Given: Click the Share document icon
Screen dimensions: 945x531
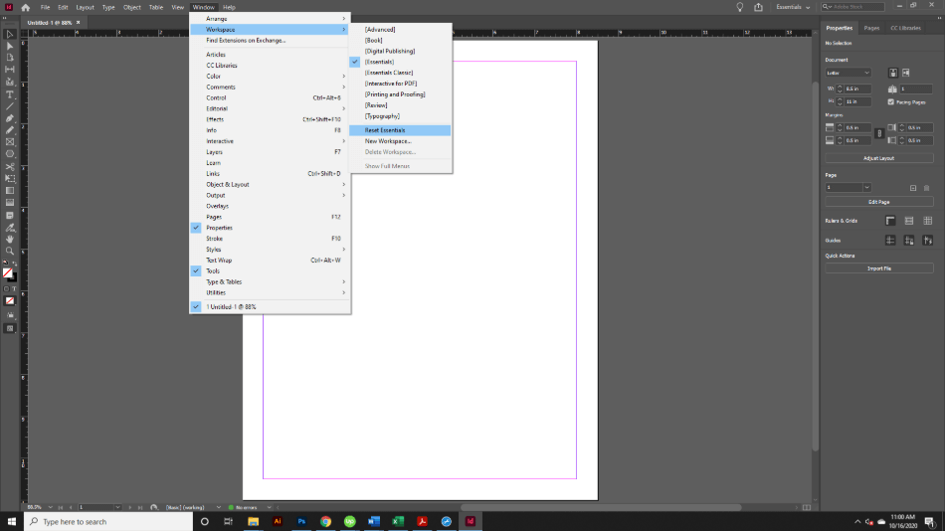Looking at the screenshot, I should click(758, 7).
